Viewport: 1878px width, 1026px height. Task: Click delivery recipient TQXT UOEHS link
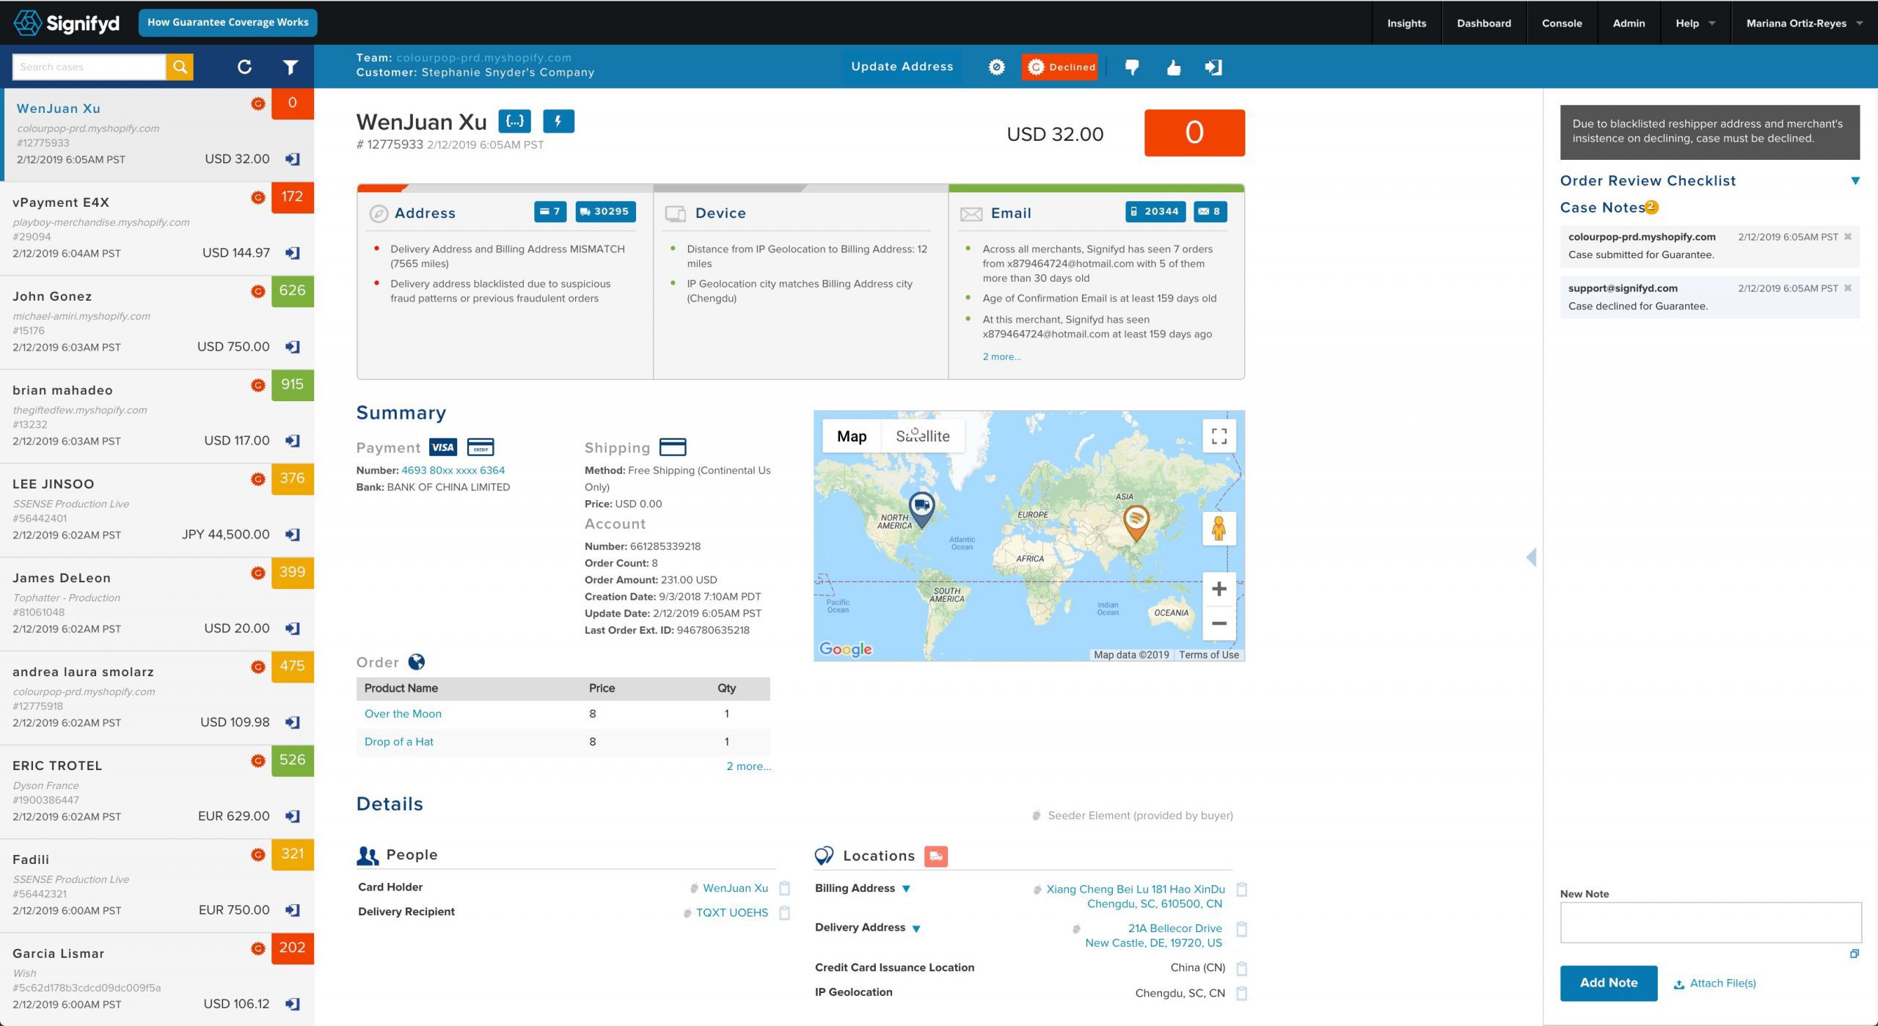(x=731, y=912)
